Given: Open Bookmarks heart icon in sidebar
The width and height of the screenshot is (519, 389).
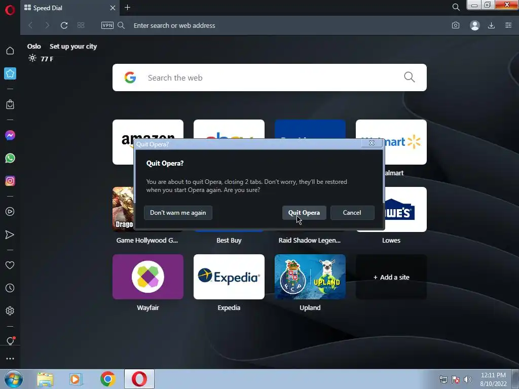Looking at the screenshot, I should point(10,265).
